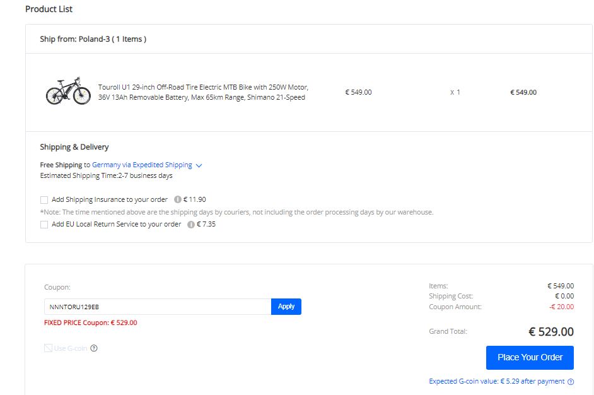This screenshot has height=395, width=594.
Task: Open the help icon next to Use G-coin
Action: (x=94, y=348)
